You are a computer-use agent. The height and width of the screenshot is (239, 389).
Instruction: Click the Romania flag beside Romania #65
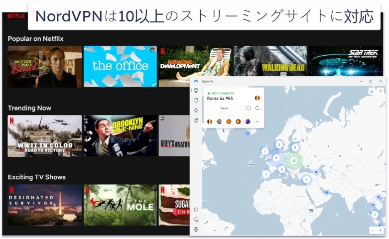tap(258, 98)
